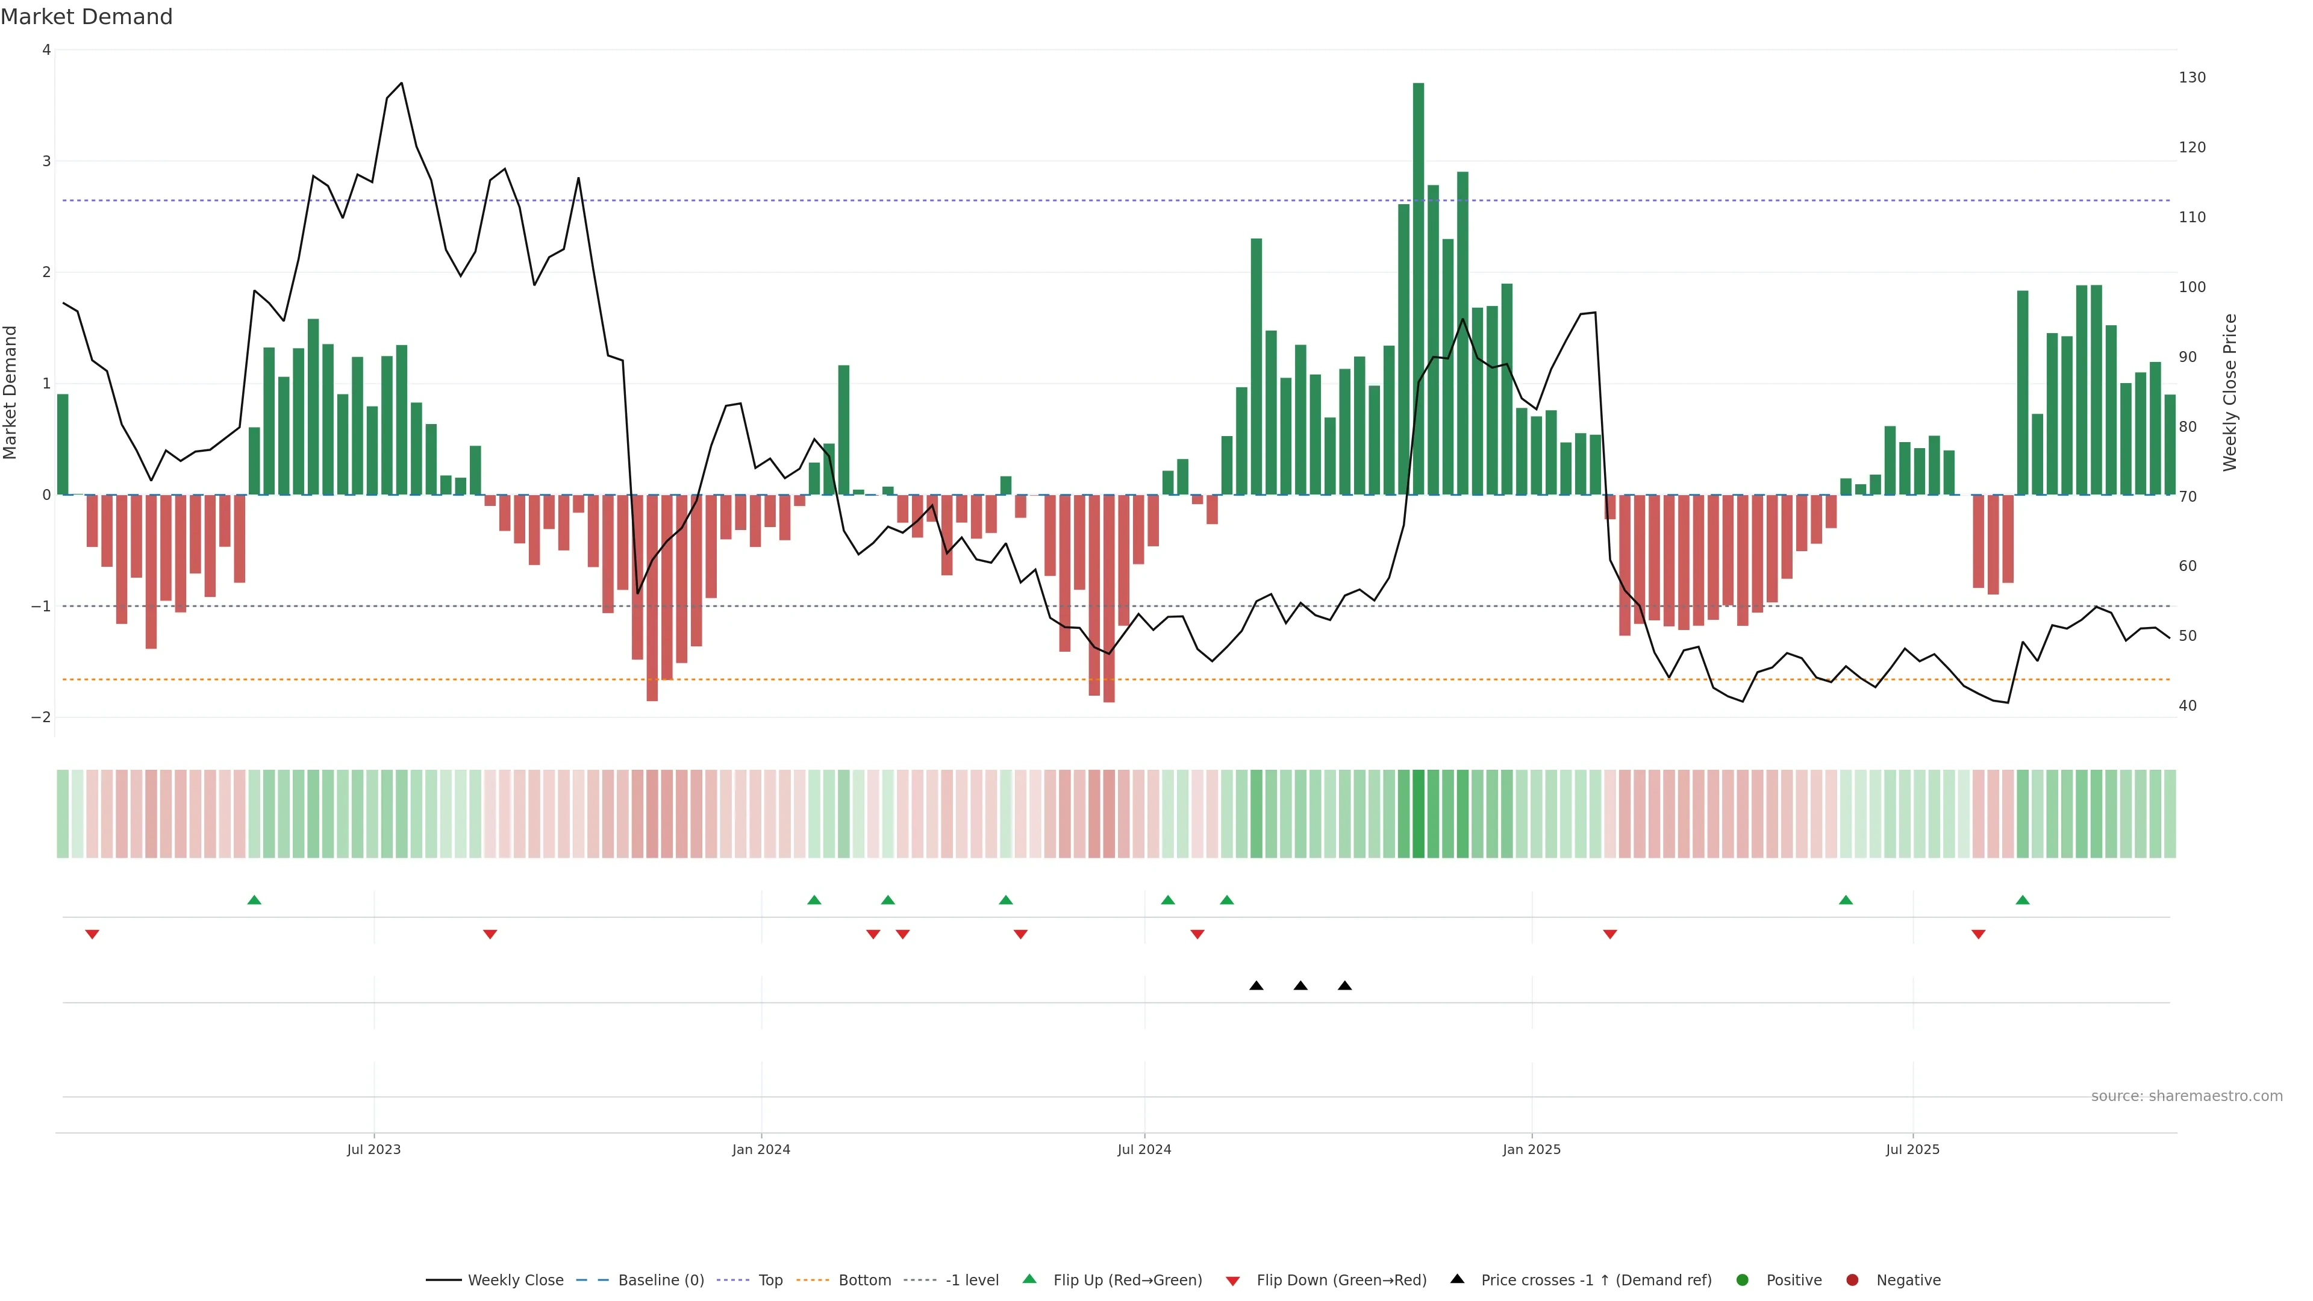The image size is (2313, 1301).
Task: Click the red Negative legend dot
Action: pyautogui.click(x=1852, y=1281)
